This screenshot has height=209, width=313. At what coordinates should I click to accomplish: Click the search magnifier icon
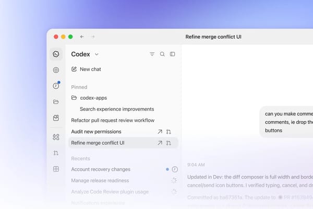coord(162,54)
